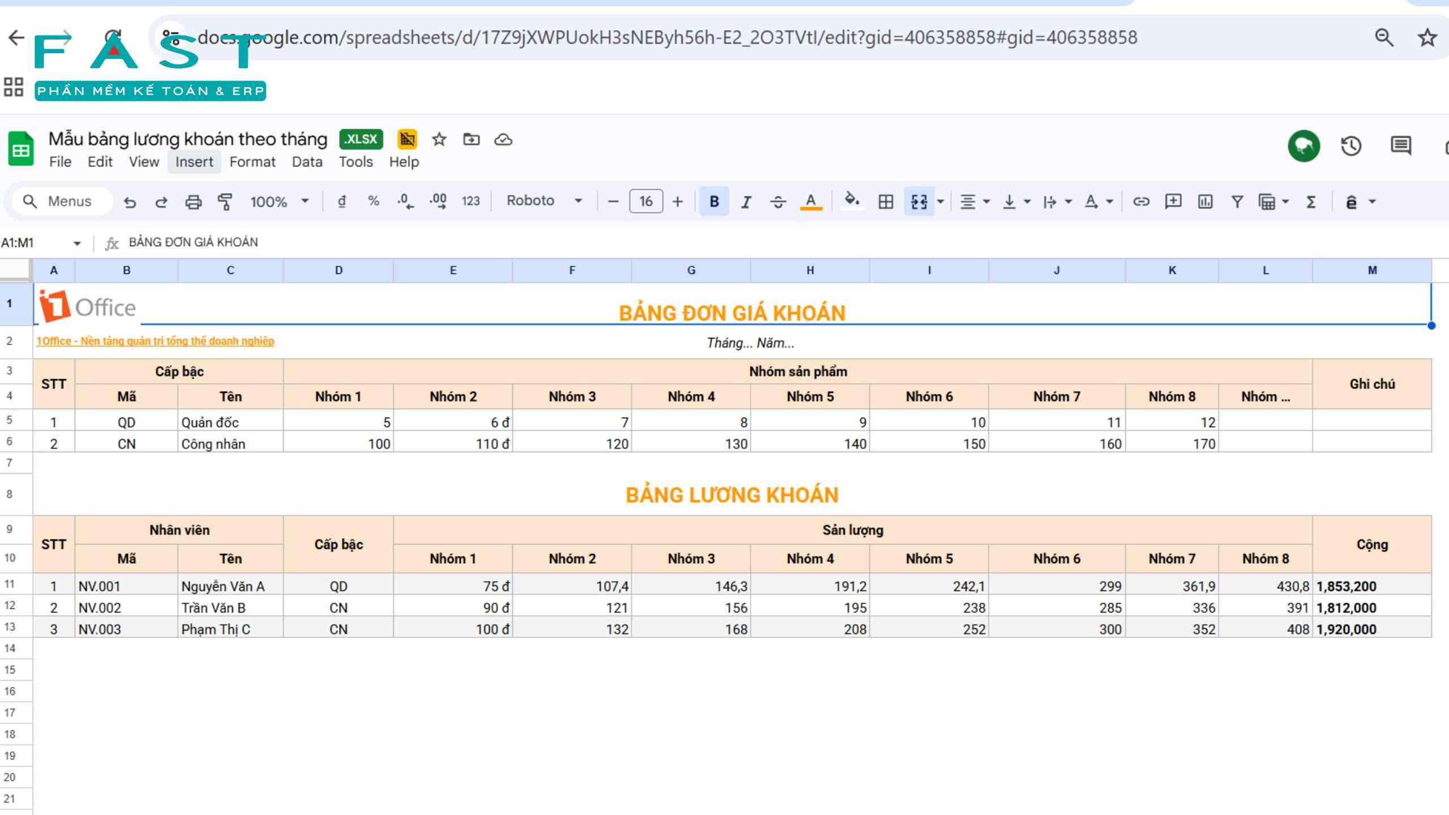Toggle bold formatting button
1449x815 pixels.
point(714,201)
